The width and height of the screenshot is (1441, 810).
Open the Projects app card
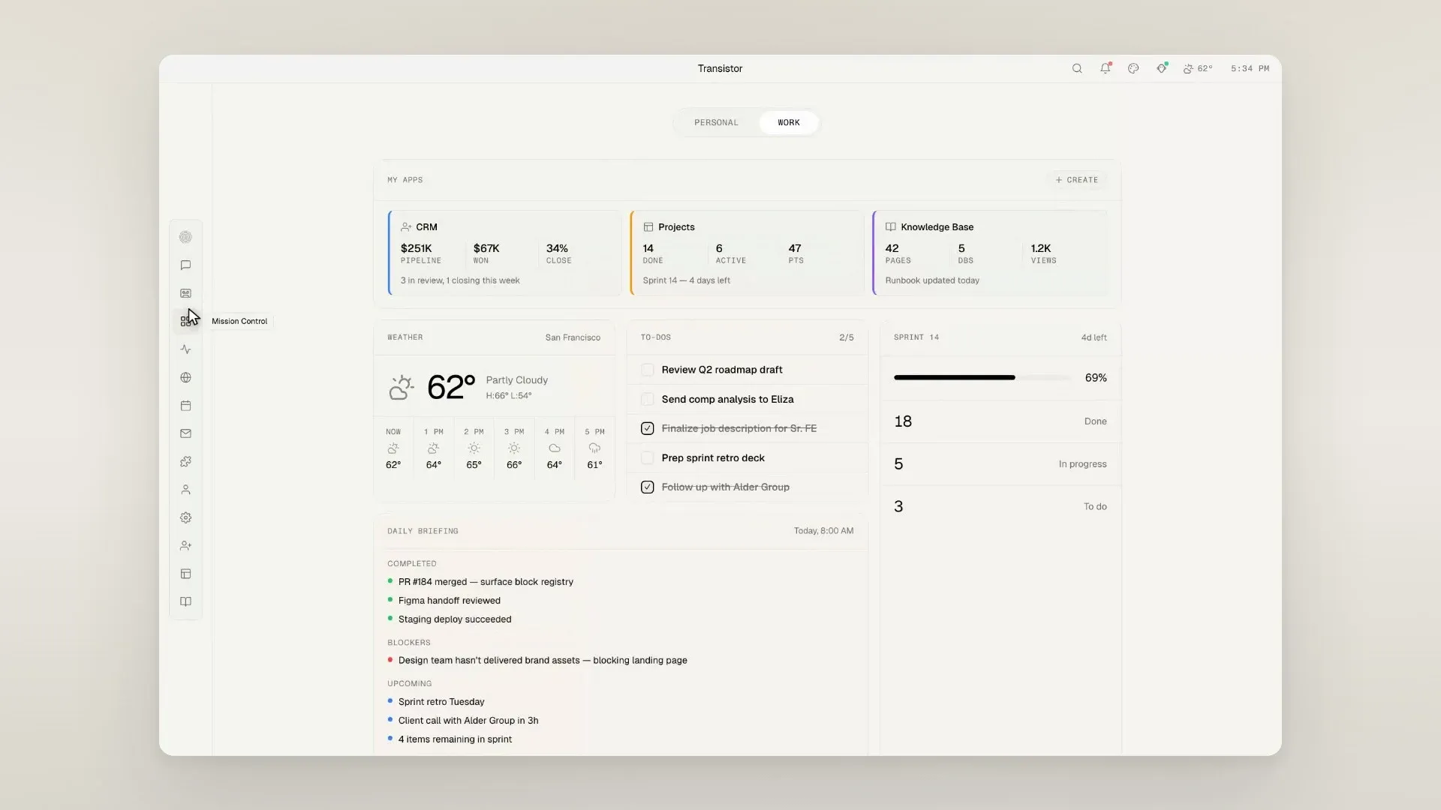tap(747, 253)
